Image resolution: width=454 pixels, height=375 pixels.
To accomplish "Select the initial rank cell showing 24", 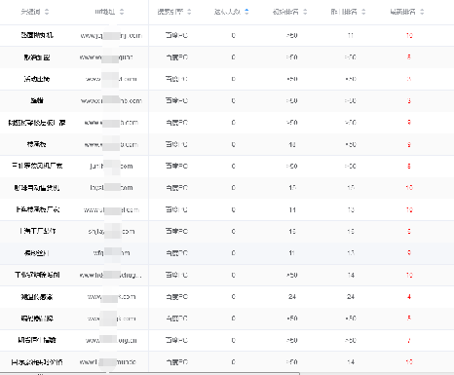I will click(x=292, y=296).
